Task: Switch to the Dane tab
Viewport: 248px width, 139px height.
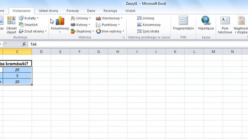Action: [91, 11]
